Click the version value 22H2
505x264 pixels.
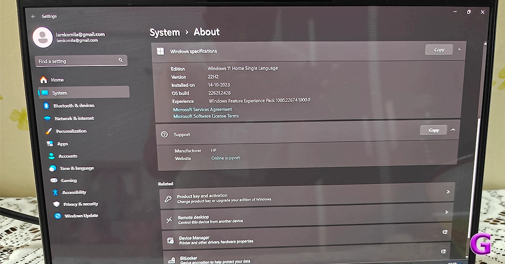click(214, 77)
